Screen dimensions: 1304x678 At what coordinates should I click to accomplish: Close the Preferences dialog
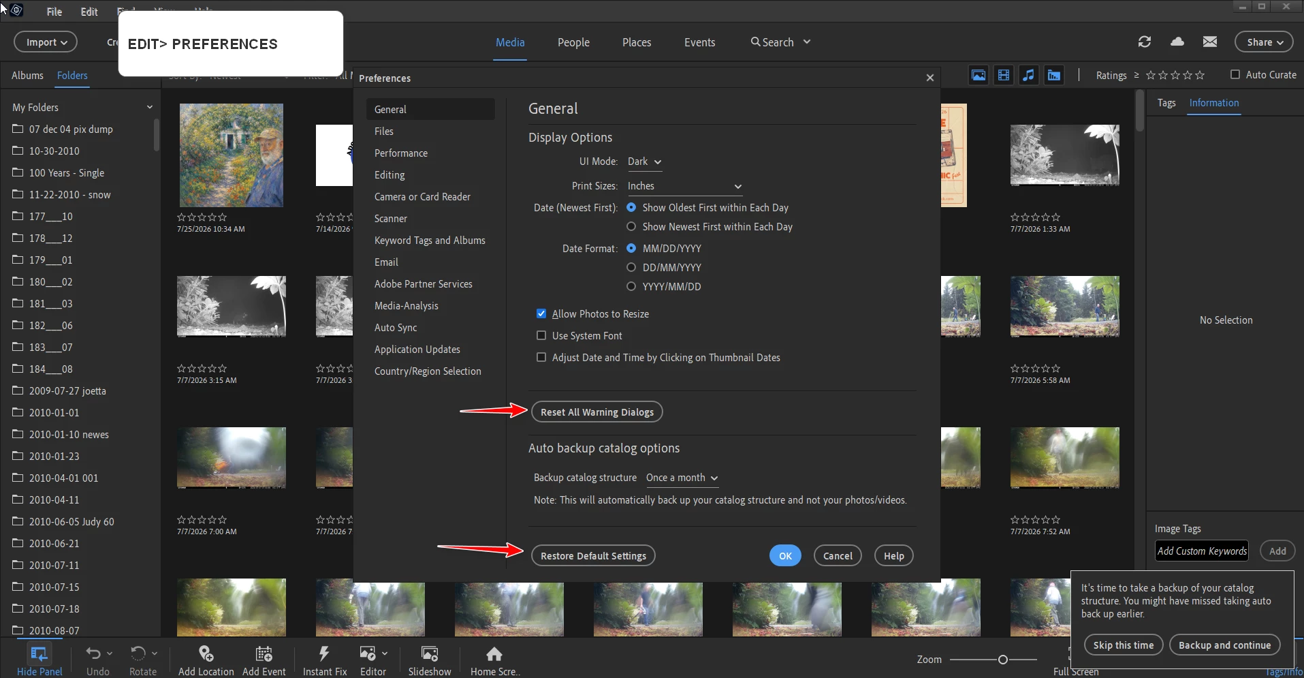click(930, 78)
